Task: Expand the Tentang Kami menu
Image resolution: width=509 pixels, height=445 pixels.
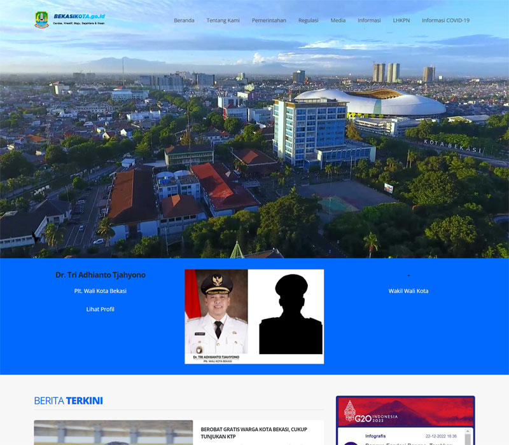Action: tap(223, 20)
